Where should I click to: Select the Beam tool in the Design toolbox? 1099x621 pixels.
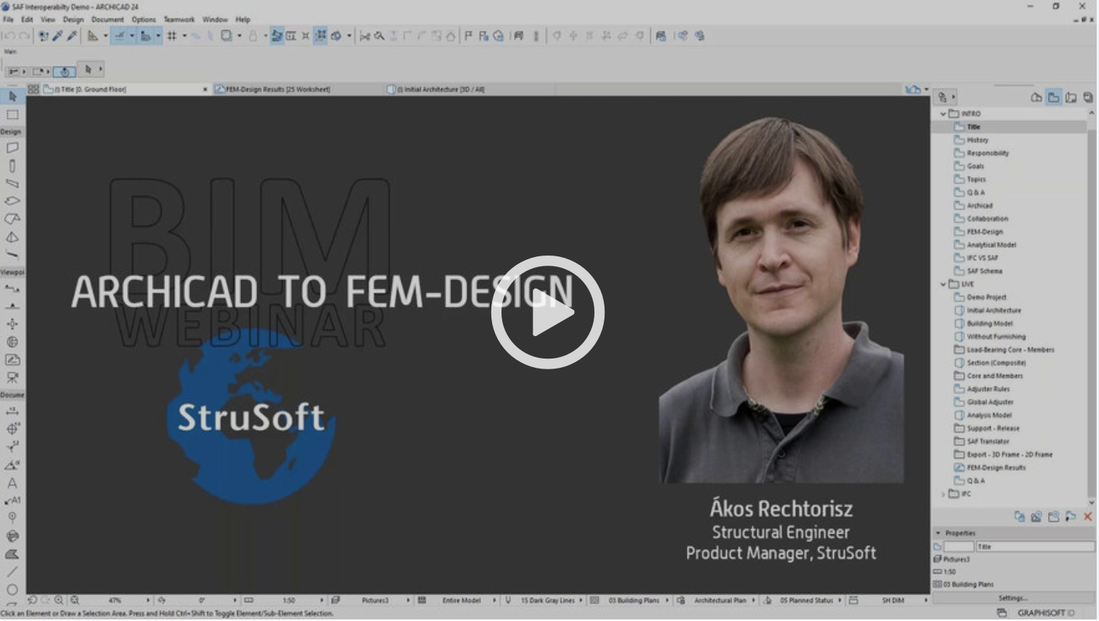click(12, 184)
